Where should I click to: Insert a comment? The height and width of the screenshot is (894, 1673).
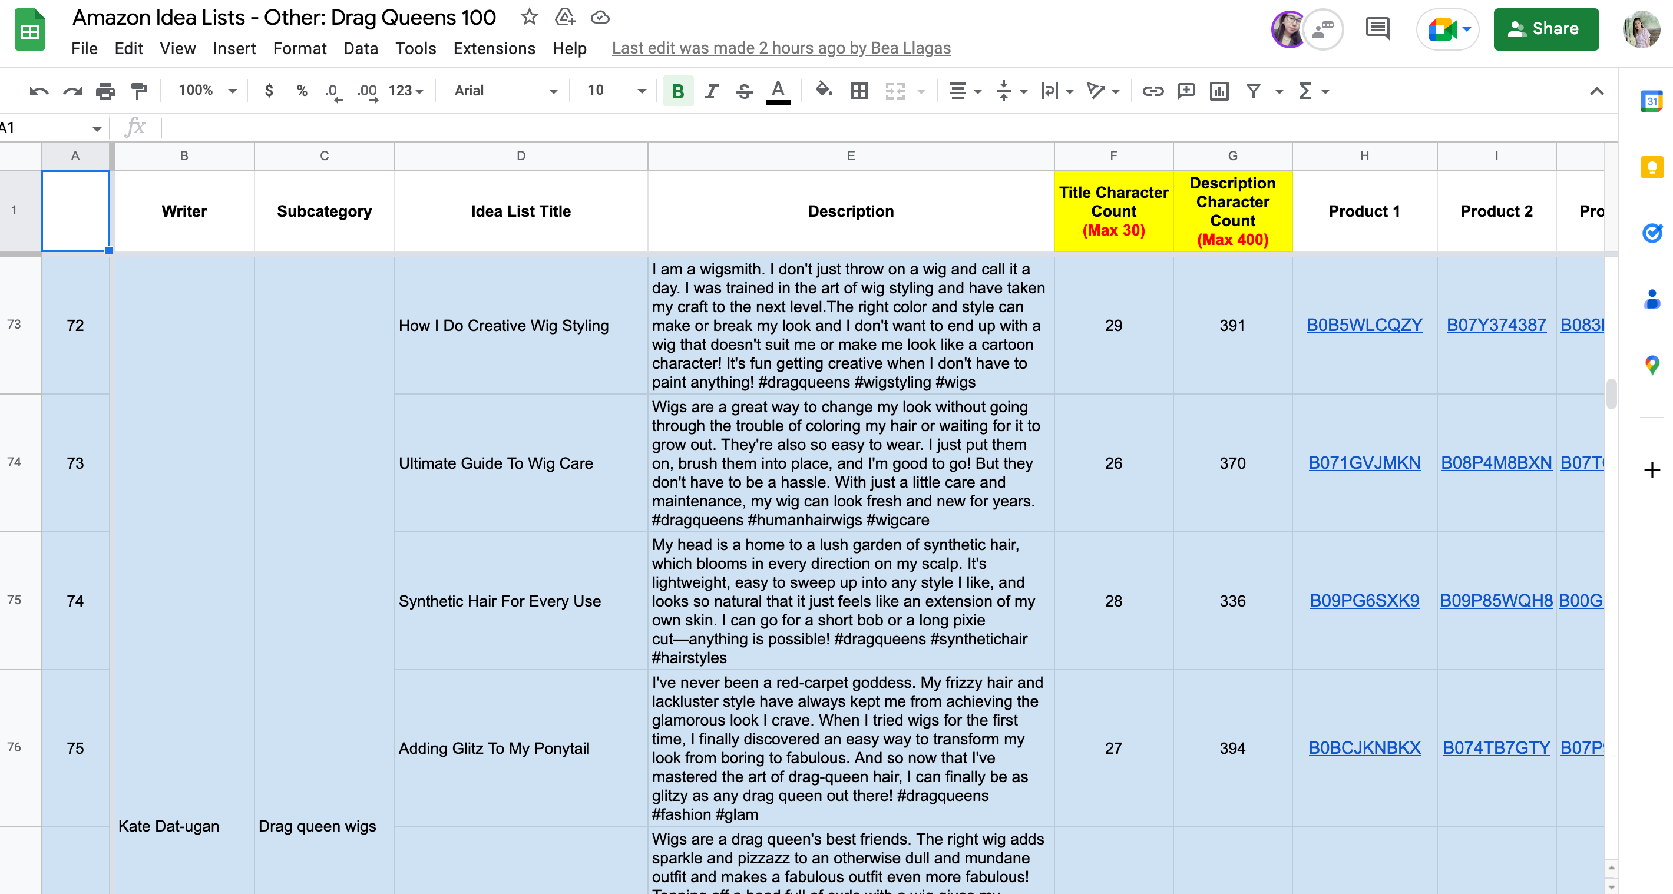(x=1186, y=91)
